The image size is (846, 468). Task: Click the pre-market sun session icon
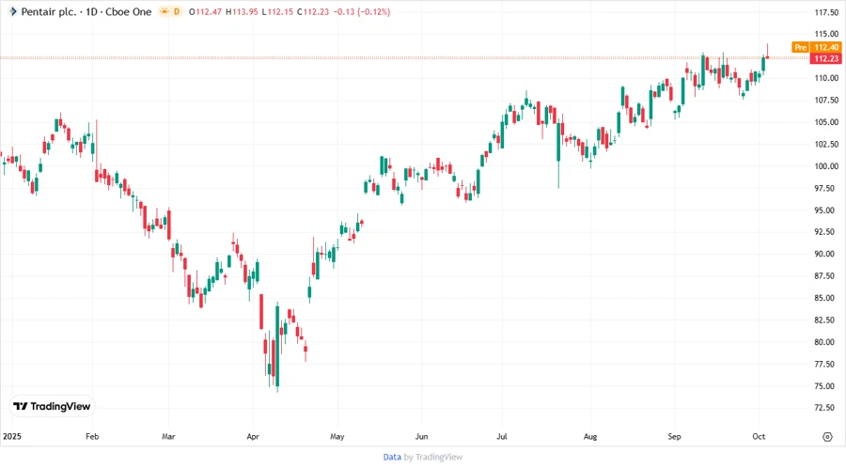click(x=165, y=11)
